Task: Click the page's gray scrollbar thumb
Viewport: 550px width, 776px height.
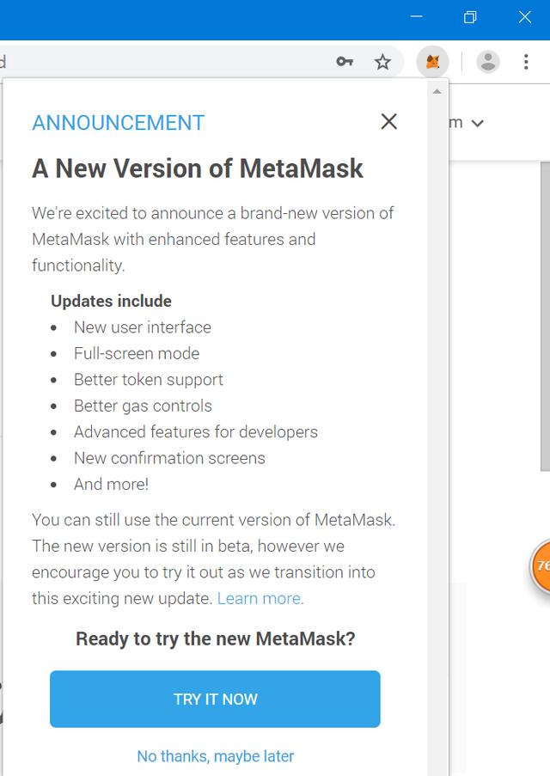Action: click(545, 315)
